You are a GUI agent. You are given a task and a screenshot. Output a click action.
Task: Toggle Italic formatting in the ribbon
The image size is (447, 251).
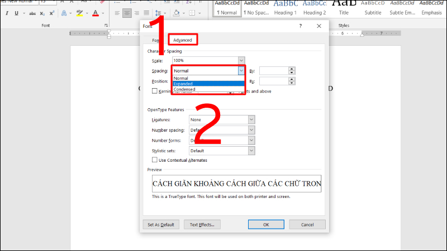[x=7, y=13]
